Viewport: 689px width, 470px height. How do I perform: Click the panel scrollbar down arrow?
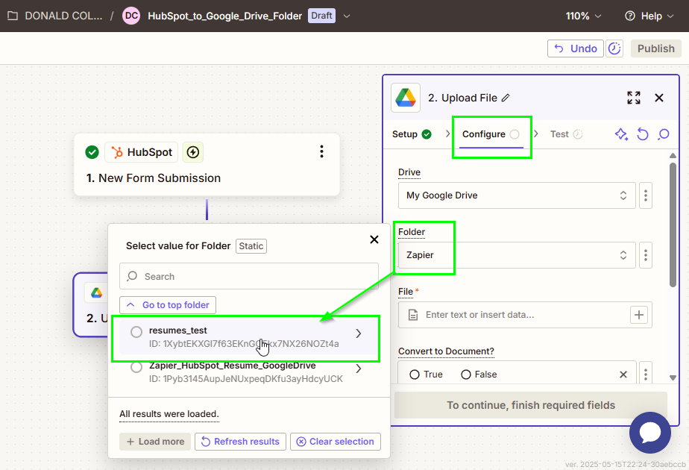pos(673,377)
